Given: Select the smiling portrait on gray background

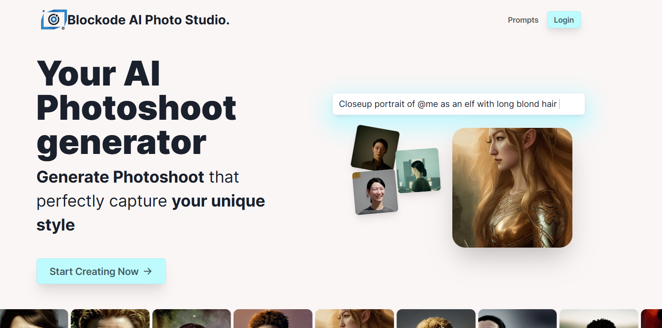Looking at the screenshot, I should pos(375,192).
